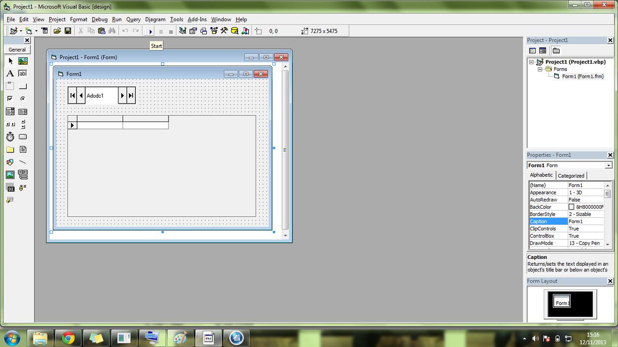Select the Adodc control tool
The image size is (618, 347).
coord(23,187)
